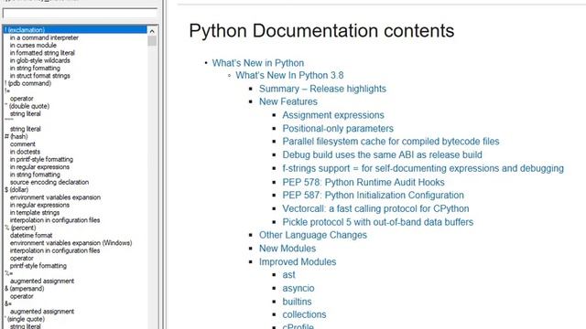
Task: Select 'environment variables expansion' under dollar
Action: (x=55, y=197)
